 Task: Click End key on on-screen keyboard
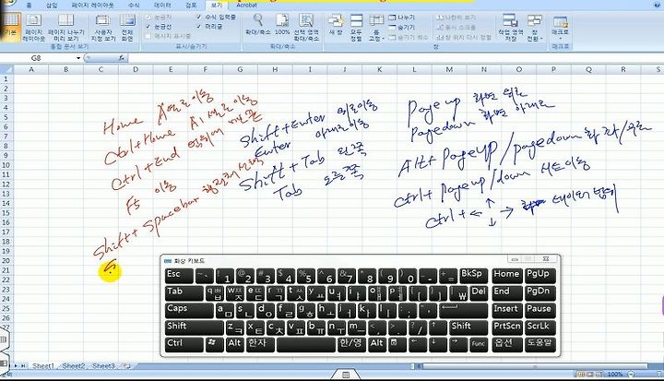(x=506, y=292)
